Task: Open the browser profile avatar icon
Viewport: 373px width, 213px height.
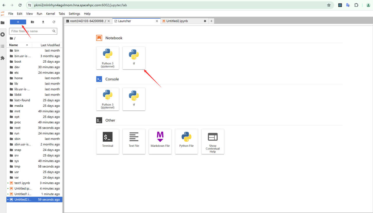Action: click(368, 5)
